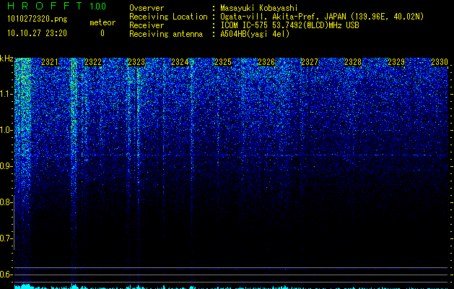Image resolution: width=454 pixels, height=289 pixels.
Task: Click the meteor count label
Action: [102, 22]
